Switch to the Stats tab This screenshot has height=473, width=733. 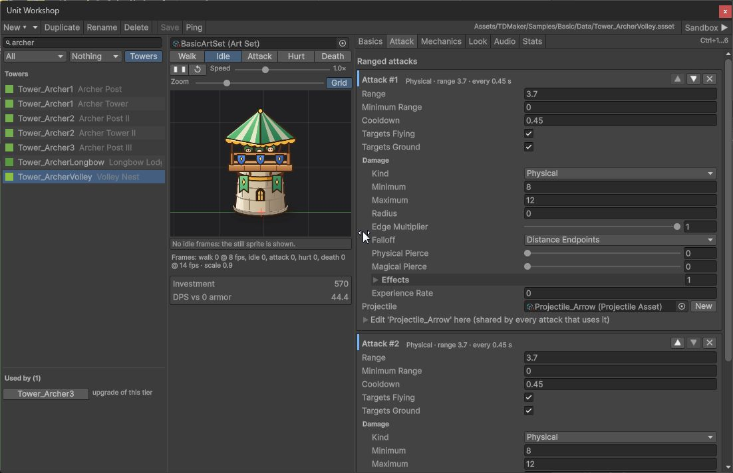532,42
